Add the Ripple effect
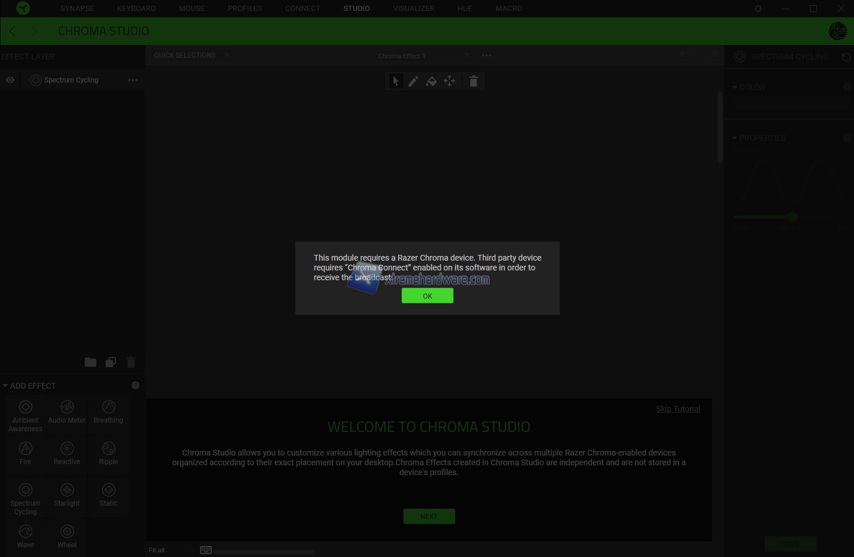The image size is (854, 557). pyautogui.click(x=108, y=453)
